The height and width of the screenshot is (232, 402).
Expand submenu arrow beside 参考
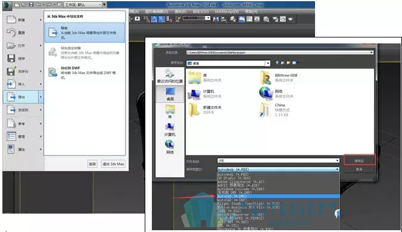coord(40,123)
